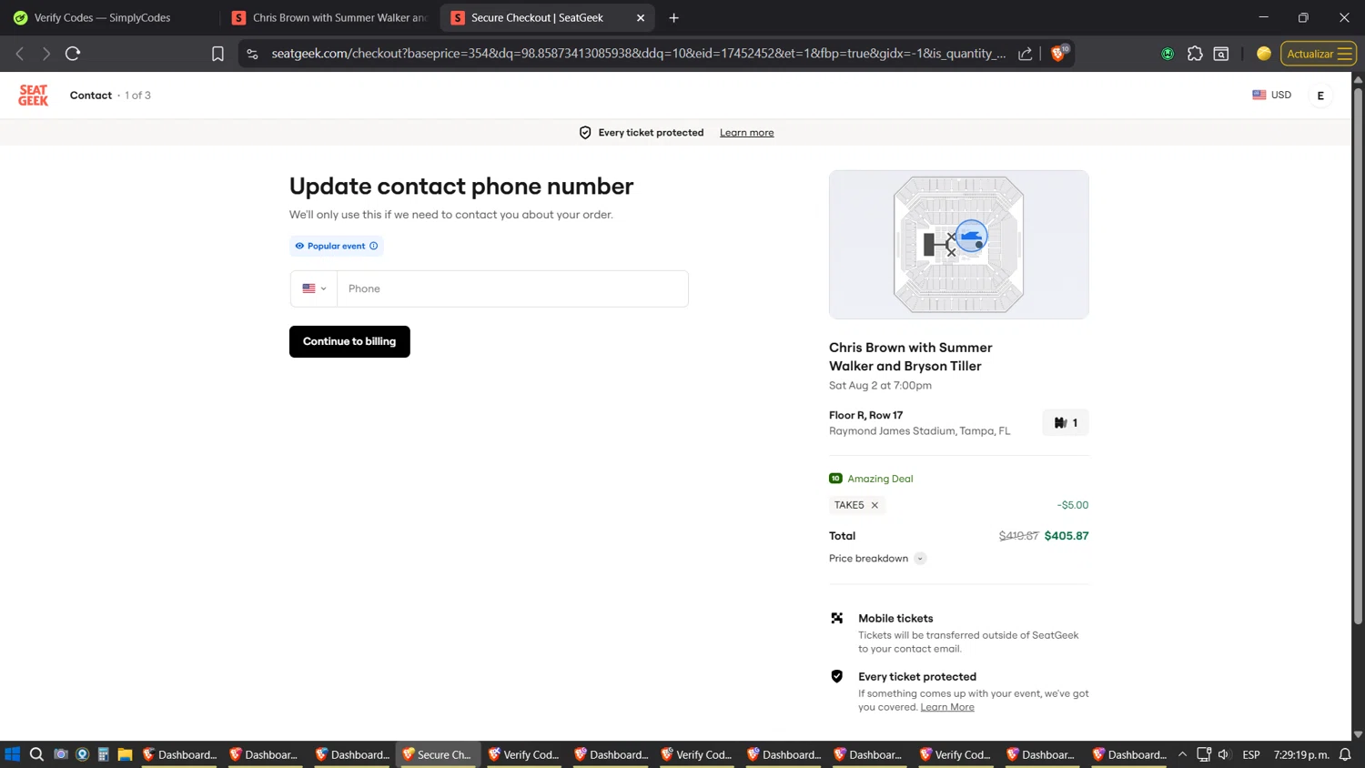Click the ticket quantity badge showing 1
The width and height of the screenshot is (1365, 768).
[1066, 422]
